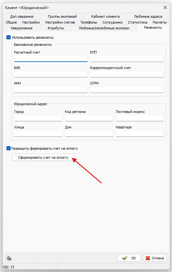Uncheck Использовать реквизиты checkbox

(8, 37)
